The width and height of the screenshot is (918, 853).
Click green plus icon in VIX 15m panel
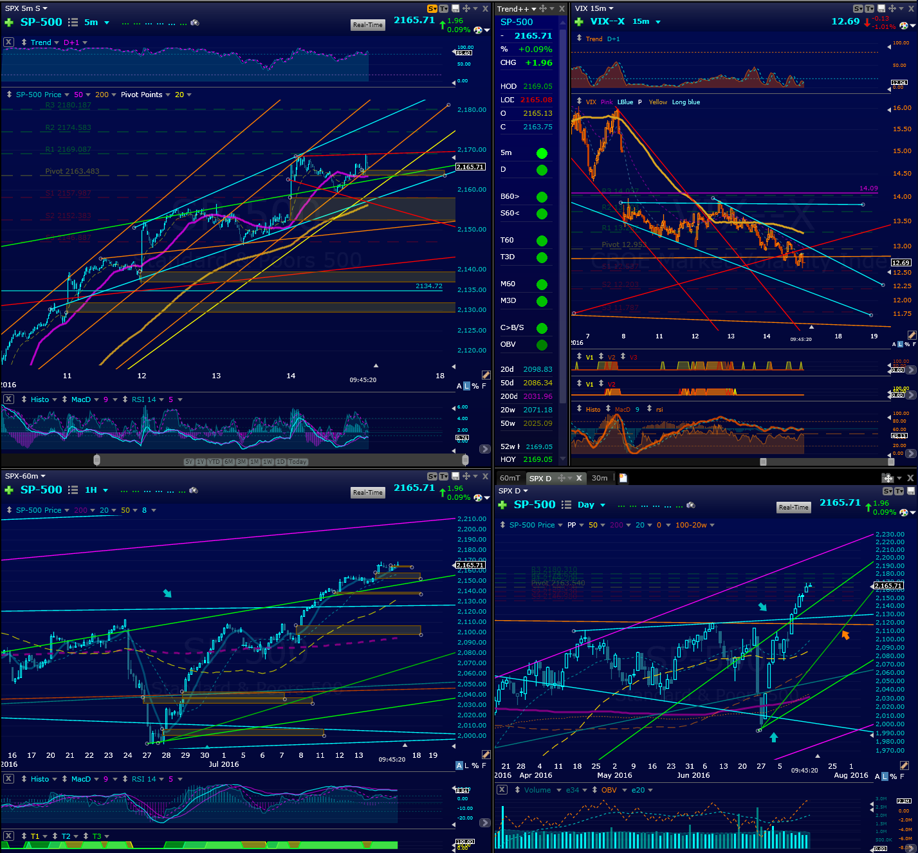(x=579, y=22)
